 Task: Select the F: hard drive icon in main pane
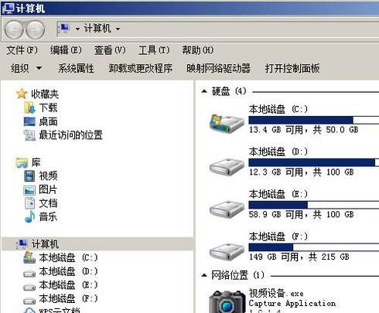227,251
